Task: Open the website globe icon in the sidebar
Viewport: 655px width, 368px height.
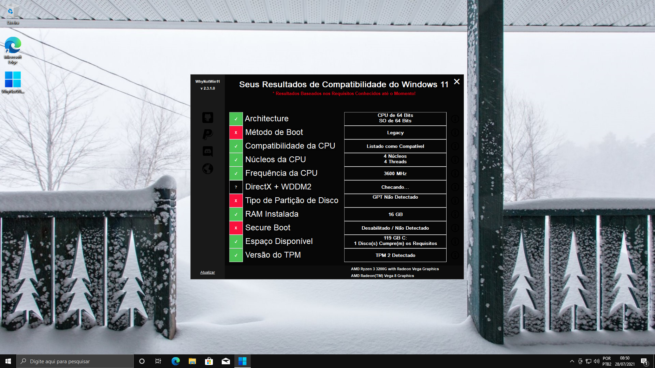Action: click(x=208, y=168)
